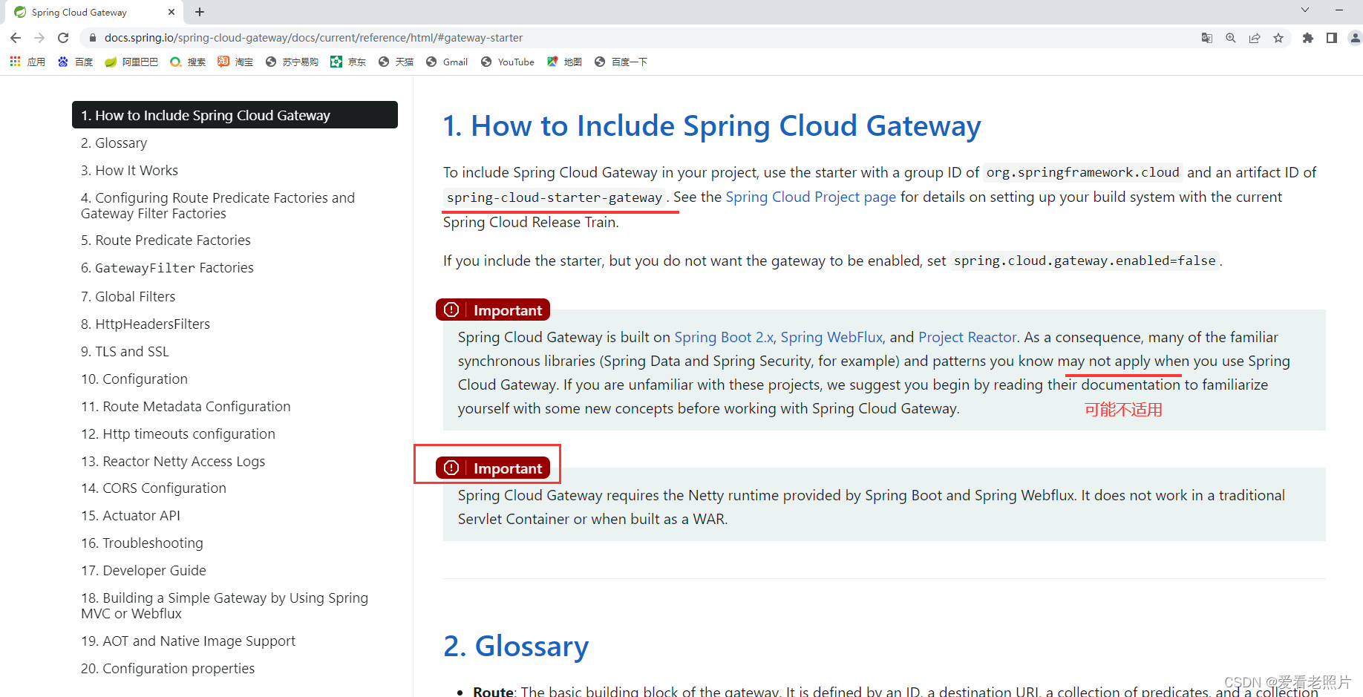1363x697 pixels.
Task: Open '13. Reactor Netty Access Logs' in sidebar
Action: pyautogui.click(x=173, y=461)
